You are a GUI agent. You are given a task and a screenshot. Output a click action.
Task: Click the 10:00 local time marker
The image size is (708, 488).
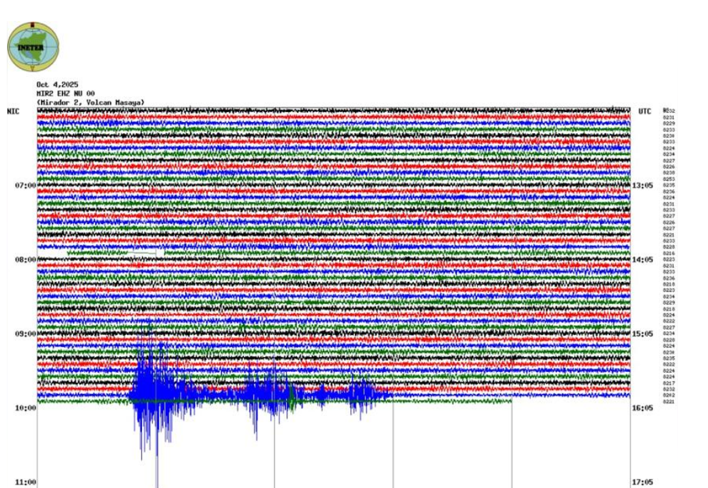tap(25, 408)
